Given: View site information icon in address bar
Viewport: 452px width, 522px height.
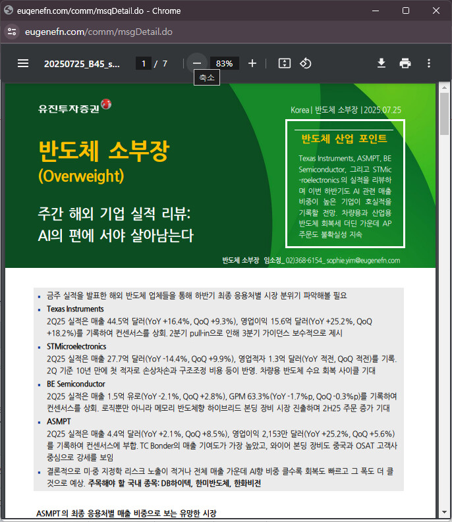Looking at the screenshot, I should 12,32.
